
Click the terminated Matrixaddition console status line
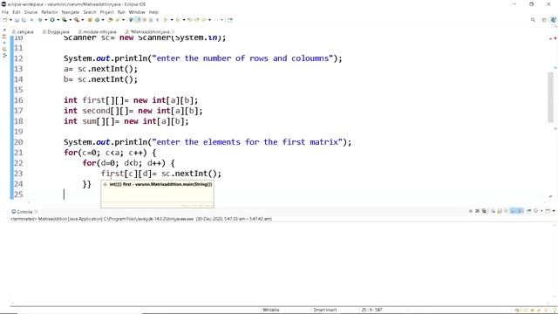click(141, 219)
